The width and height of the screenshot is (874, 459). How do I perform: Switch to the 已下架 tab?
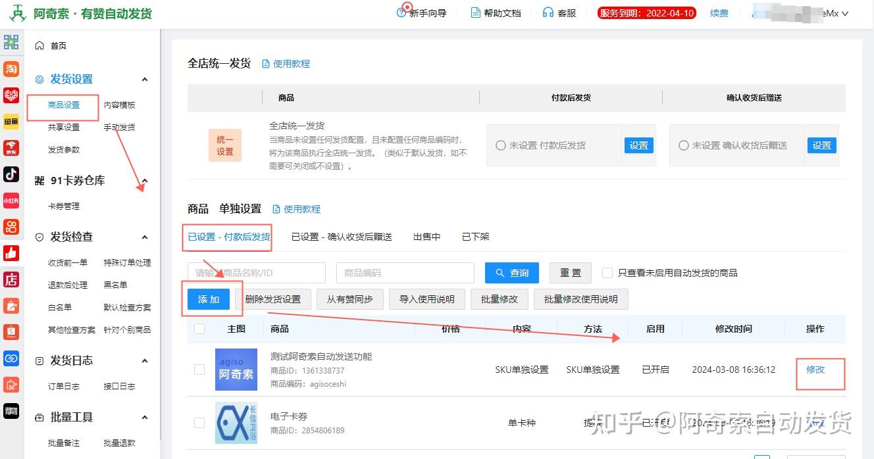click(x=475, y=237)
